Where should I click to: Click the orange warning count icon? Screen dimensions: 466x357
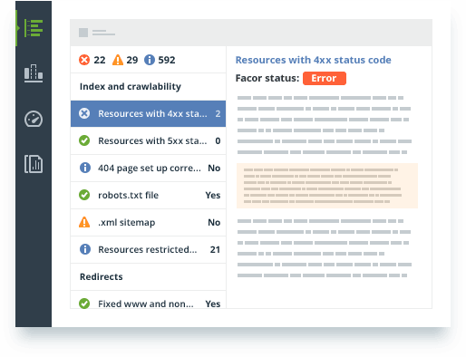[118, 60]
